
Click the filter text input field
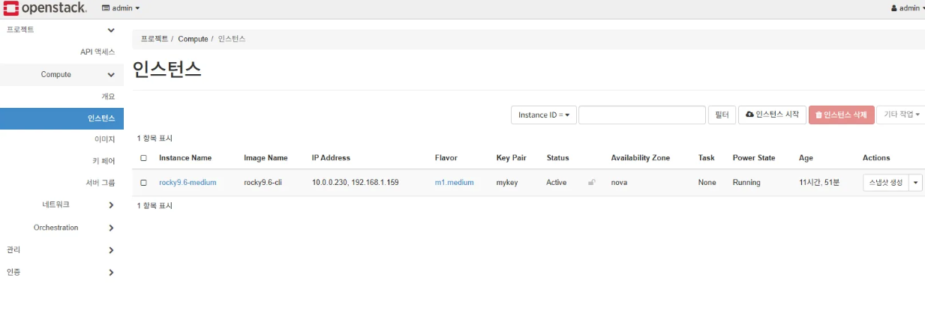(641, 115)
